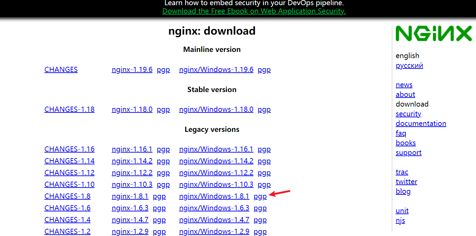Download nginx/Windows-1.2.9
476x236 pixels.
(x=214, y=232)
